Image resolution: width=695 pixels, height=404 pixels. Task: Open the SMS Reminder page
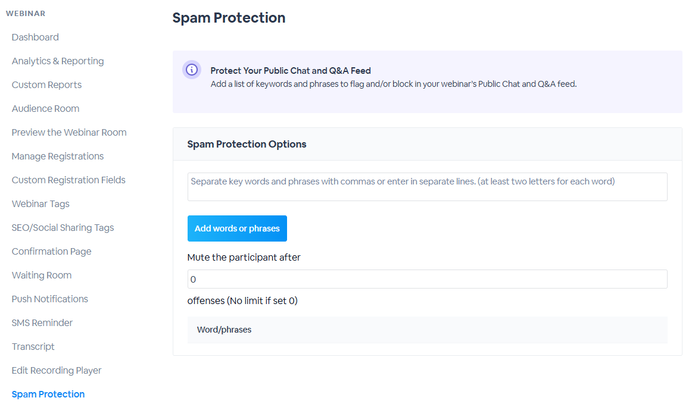click(x=42, y=323)
